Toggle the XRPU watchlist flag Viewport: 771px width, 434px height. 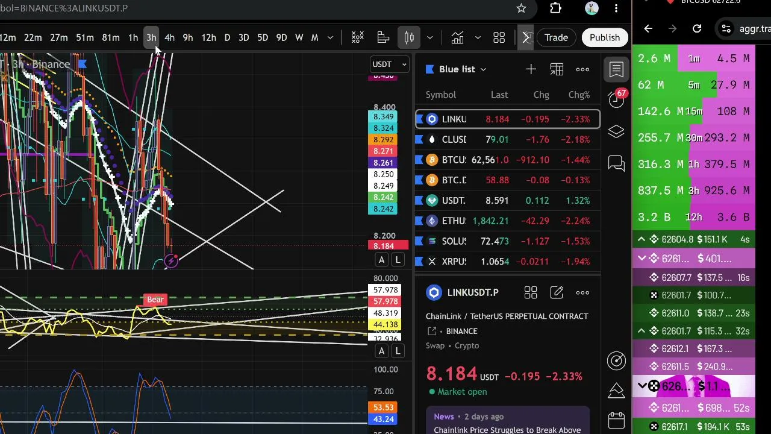click(420, 262)
